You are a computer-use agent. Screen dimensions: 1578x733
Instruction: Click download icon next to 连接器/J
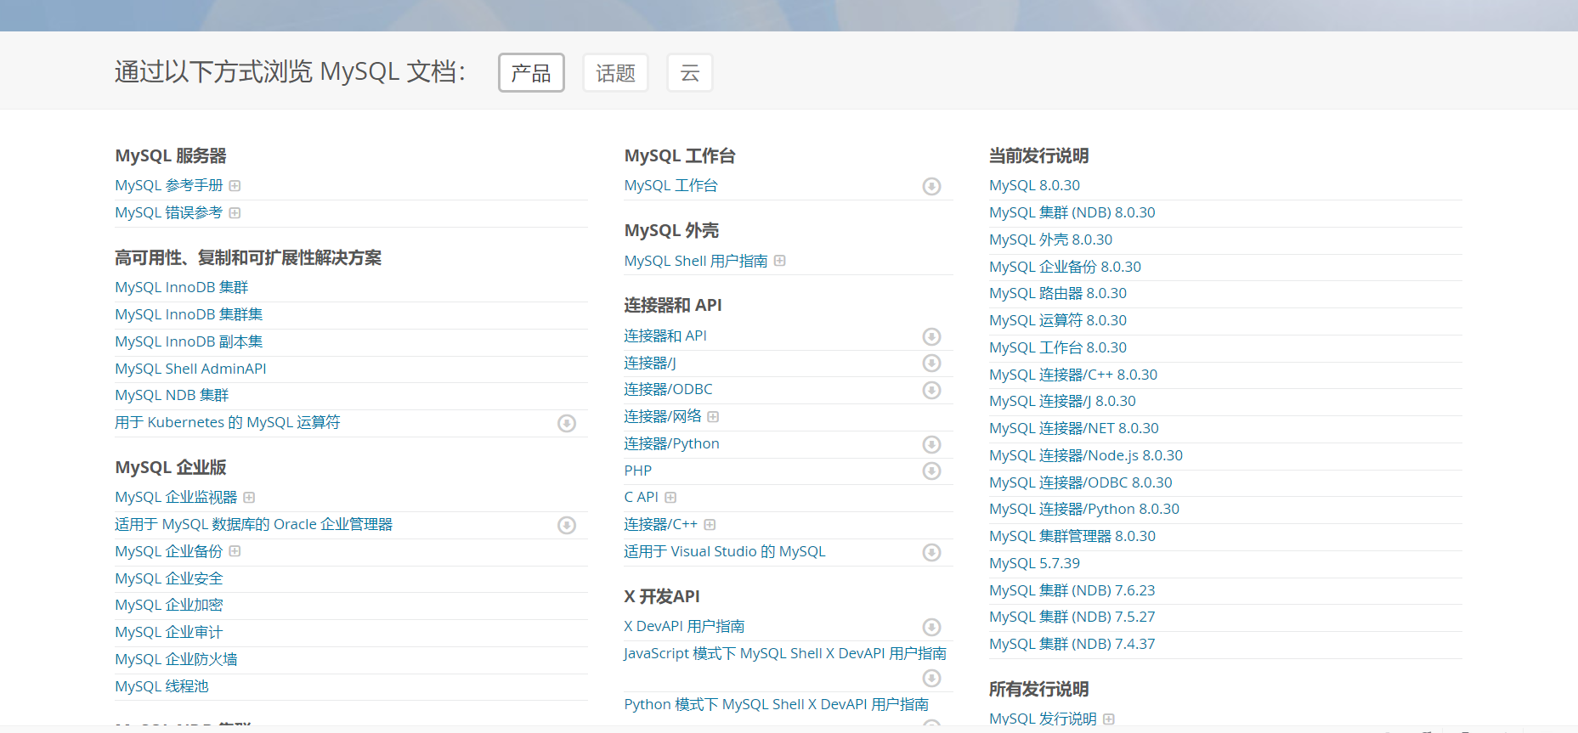(x=931, y=364)
